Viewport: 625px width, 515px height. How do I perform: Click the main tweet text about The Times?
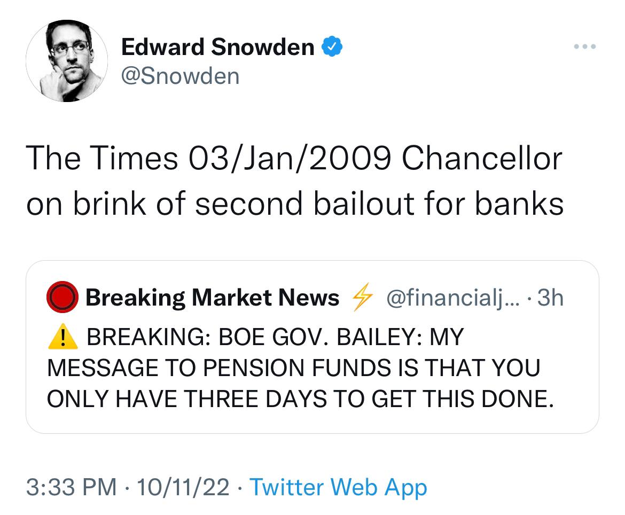pos(294,181)
